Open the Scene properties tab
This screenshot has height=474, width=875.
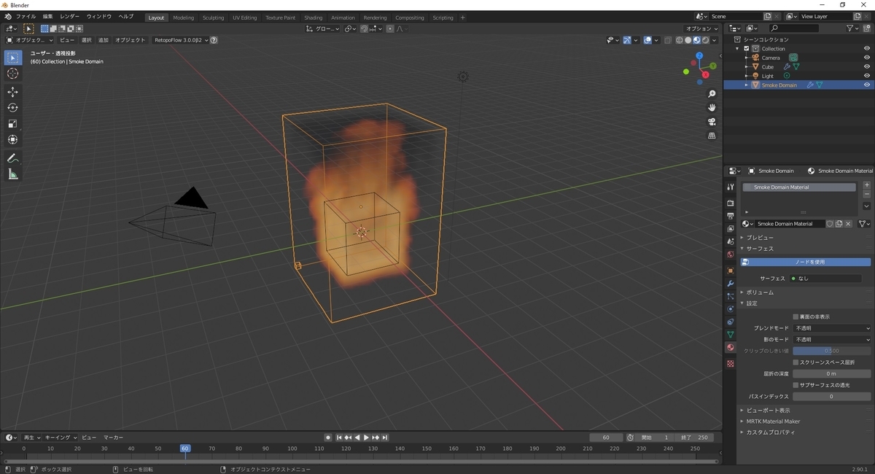point(730,241)
